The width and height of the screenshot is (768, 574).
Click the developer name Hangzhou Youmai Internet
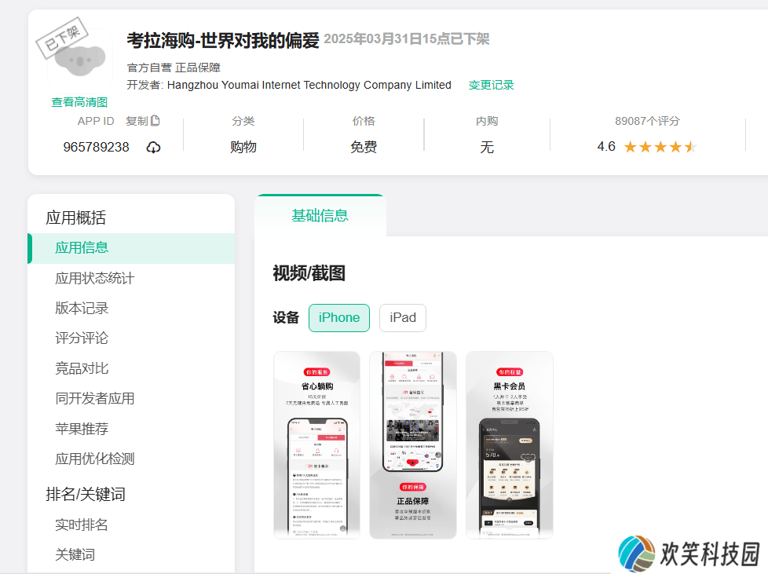click(309, 85)
